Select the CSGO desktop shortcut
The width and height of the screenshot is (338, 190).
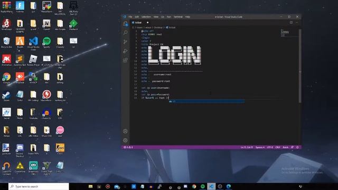(x=60, y=149)
